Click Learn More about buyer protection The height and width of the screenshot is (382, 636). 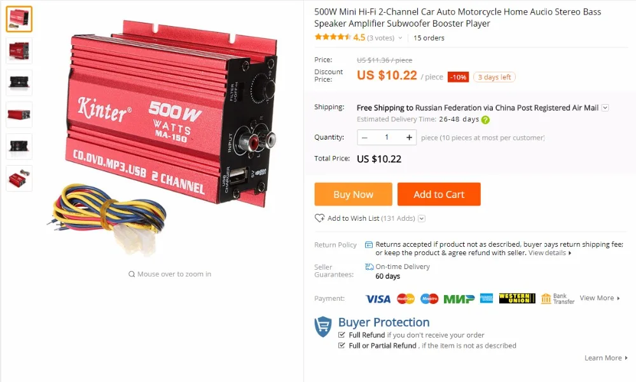point(606,358)
